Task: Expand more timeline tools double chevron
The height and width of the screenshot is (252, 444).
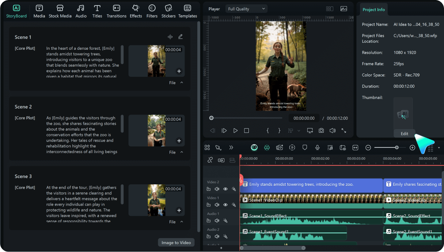Action: [x=231, y=147]
